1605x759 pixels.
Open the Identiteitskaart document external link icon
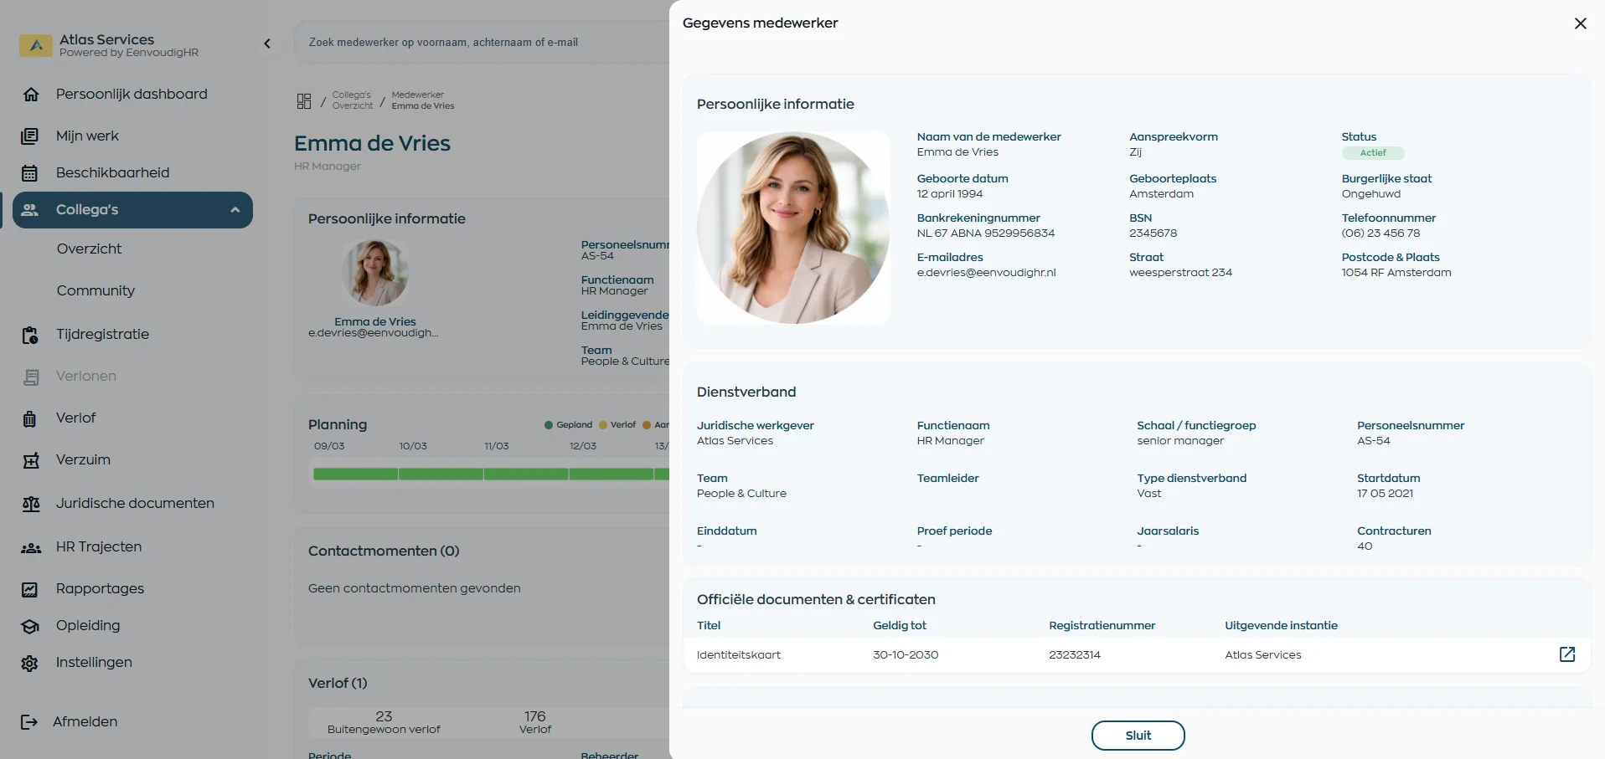tap(1566, 654)
